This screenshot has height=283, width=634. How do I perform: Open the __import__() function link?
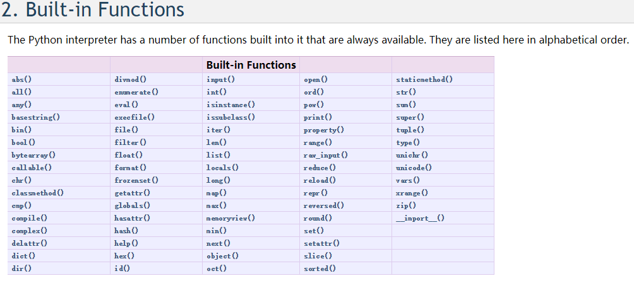(x=420, y=218)
